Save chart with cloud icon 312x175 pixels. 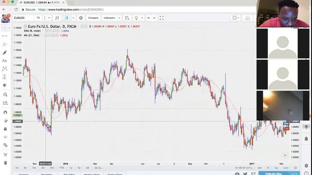247,18
